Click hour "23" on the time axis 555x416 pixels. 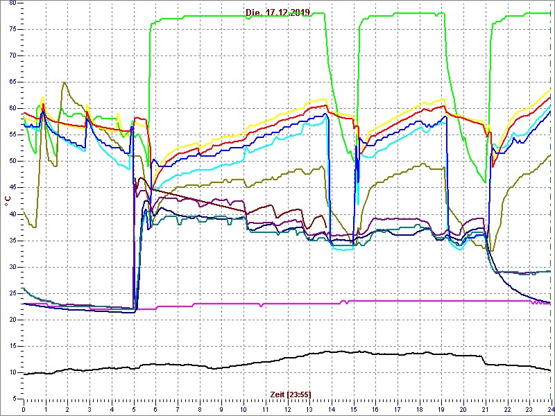pyautogui.click(x=529, y=408)
